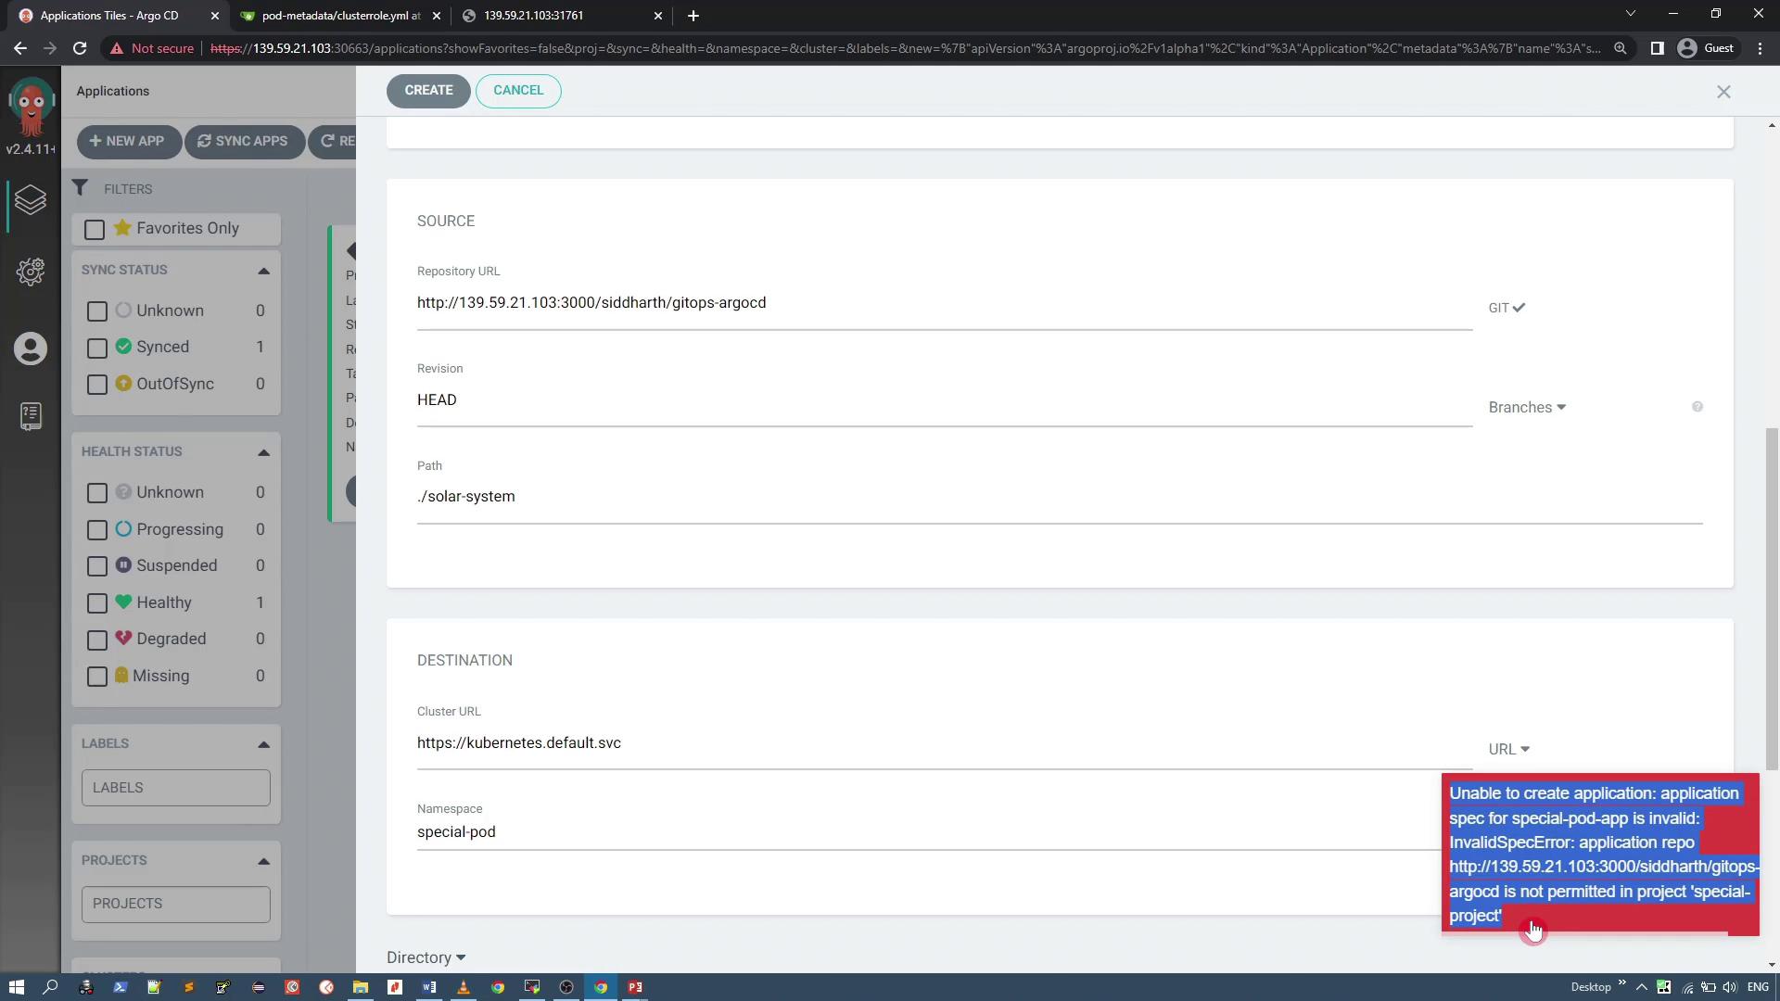Open User Info icon in sidebar

pos(31,349)
